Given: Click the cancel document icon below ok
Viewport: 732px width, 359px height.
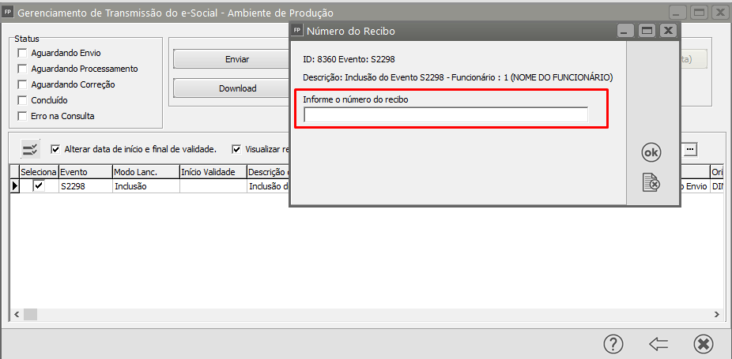Looking at the screenshot, I should [x=651, y=181].
